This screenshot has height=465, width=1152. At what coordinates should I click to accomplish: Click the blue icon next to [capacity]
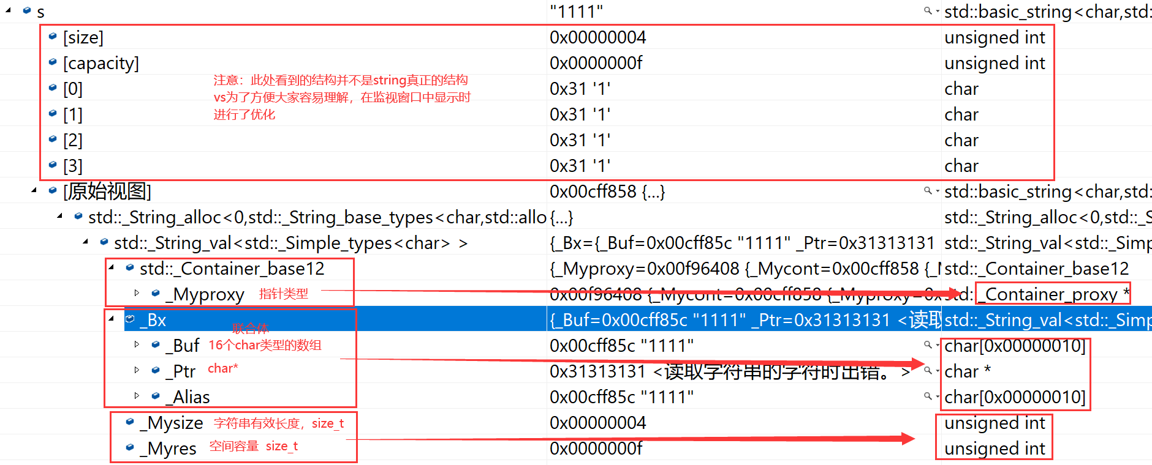click(53, 62)
